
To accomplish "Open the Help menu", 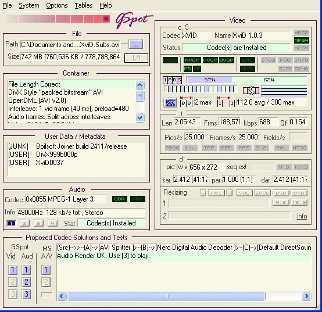I will point(106,5).
